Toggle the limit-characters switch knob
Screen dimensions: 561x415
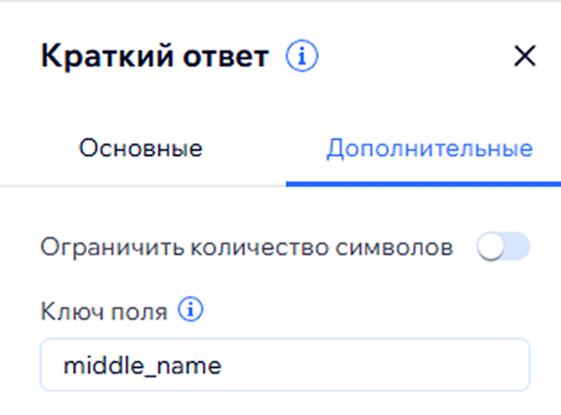click(492, 248)
